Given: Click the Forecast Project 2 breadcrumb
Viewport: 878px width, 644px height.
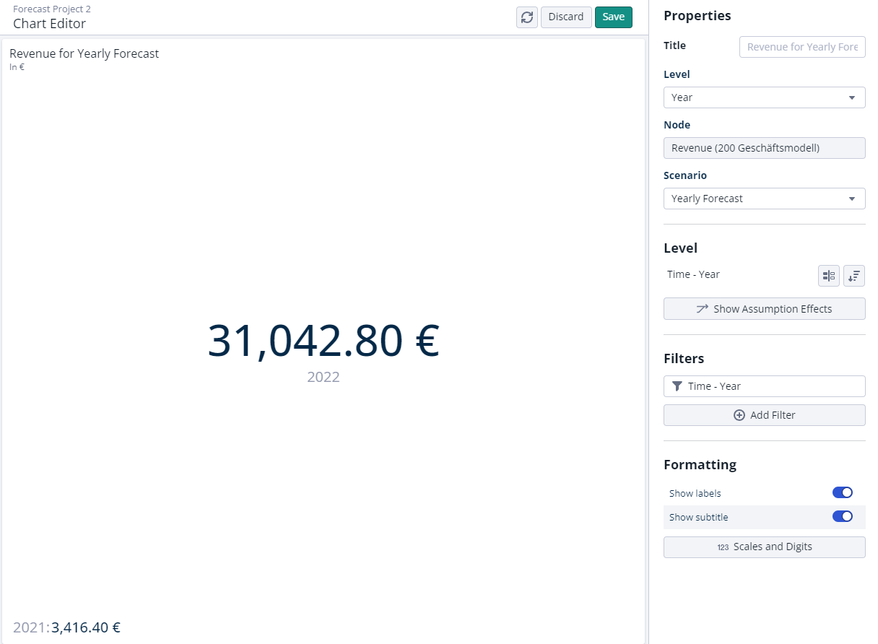Looking at the screenshot, I should pos(52,9).
